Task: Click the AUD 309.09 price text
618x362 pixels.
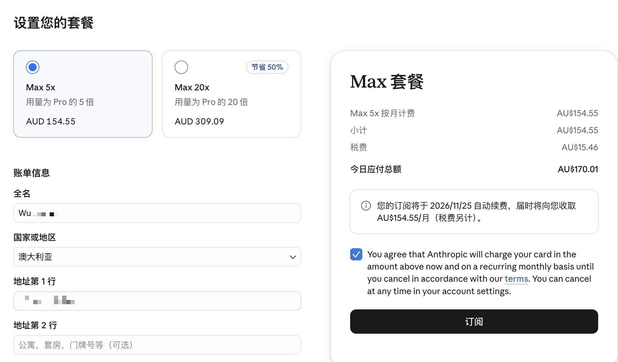Action: [199, 121]
